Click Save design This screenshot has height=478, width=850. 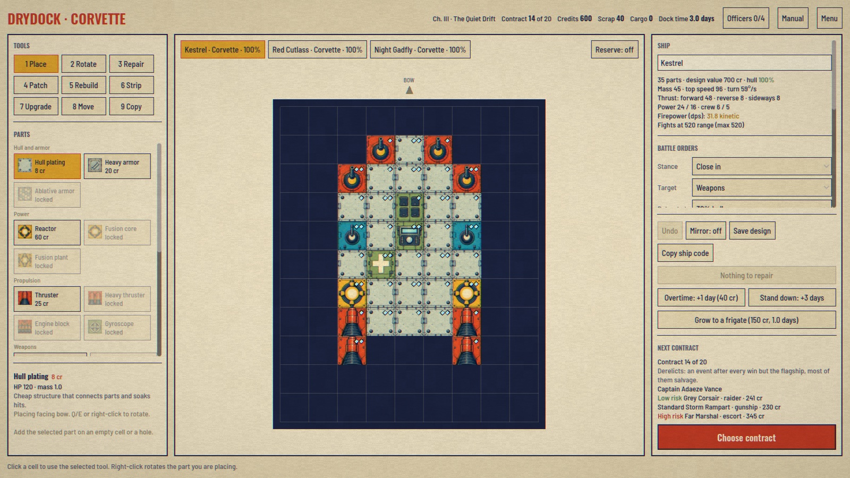click(x=752, y=231)
